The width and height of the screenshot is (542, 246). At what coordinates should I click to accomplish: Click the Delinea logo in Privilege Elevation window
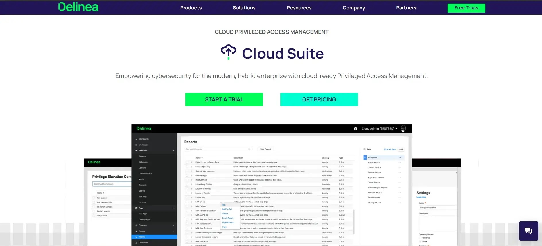pos(94,162)
